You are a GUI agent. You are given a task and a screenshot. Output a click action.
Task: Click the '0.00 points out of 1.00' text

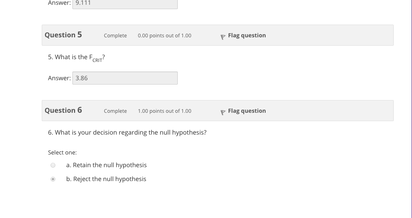coord(164,36)
